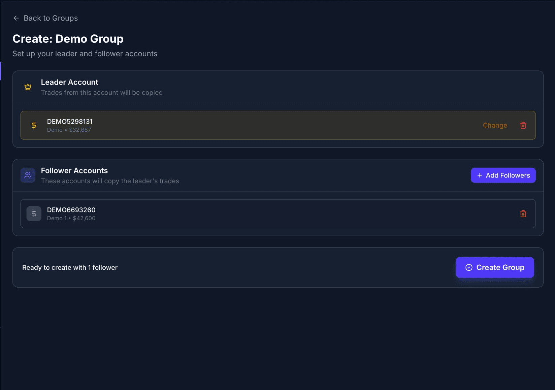Screen dimensions: 555x390
Task: Click the back arrow icon
Action: click(x=16, y=18)
